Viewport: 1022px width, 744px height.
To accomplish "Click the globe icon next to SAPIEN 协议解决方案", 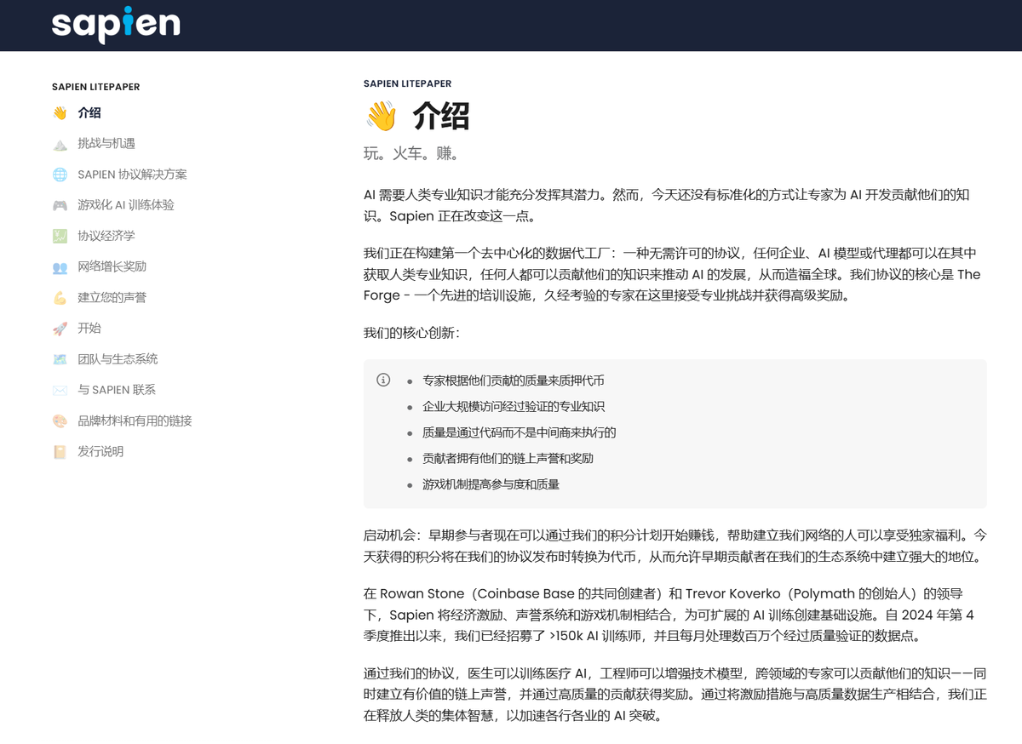I will tap(60, 175).
